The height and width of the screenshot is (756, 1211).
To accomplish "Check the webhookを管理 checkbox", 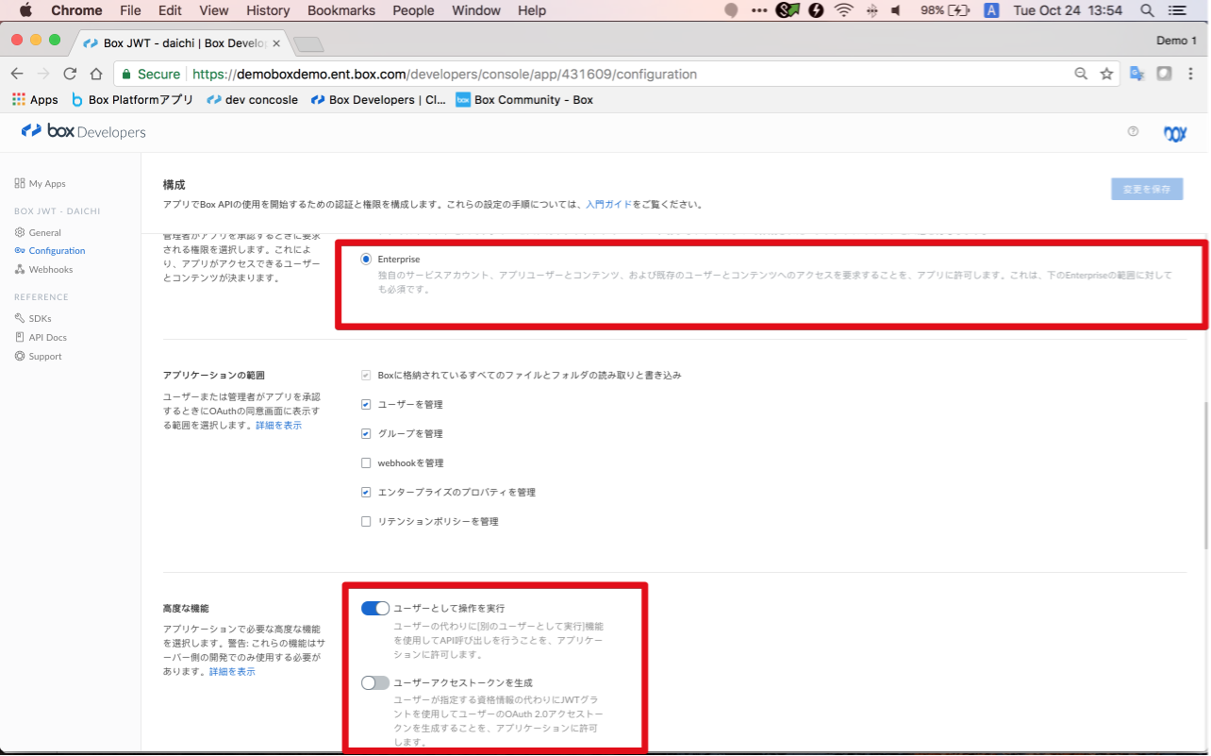I will [366, 462].
